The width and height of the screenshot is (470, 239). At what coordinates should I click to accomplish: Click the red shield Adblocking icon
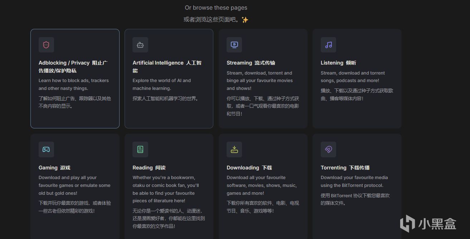click(46, 45)
